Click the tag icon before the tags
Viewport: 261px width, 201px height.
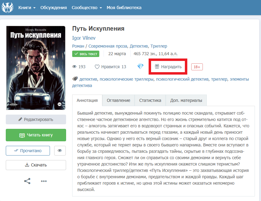click(x=75, y=79)
